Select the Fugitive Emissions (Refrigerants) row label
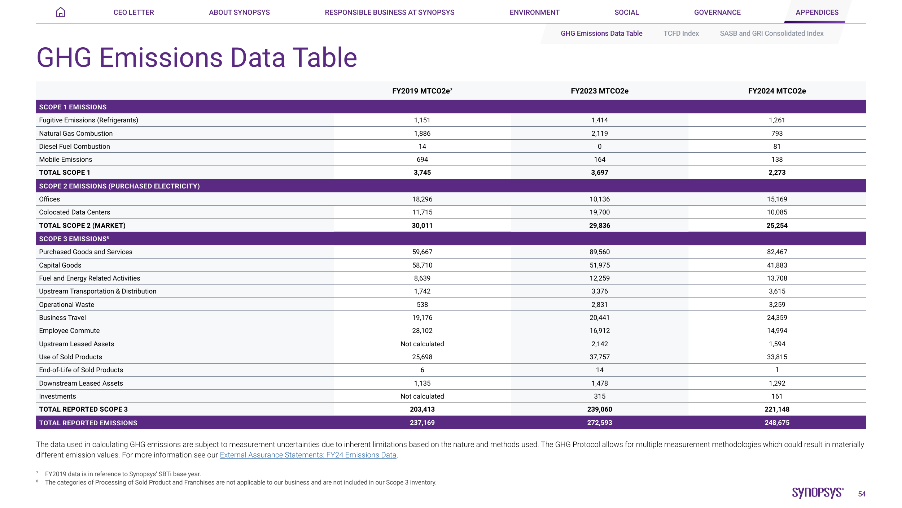This screenshot has width=902, height=508. click(x=89, y=120)
